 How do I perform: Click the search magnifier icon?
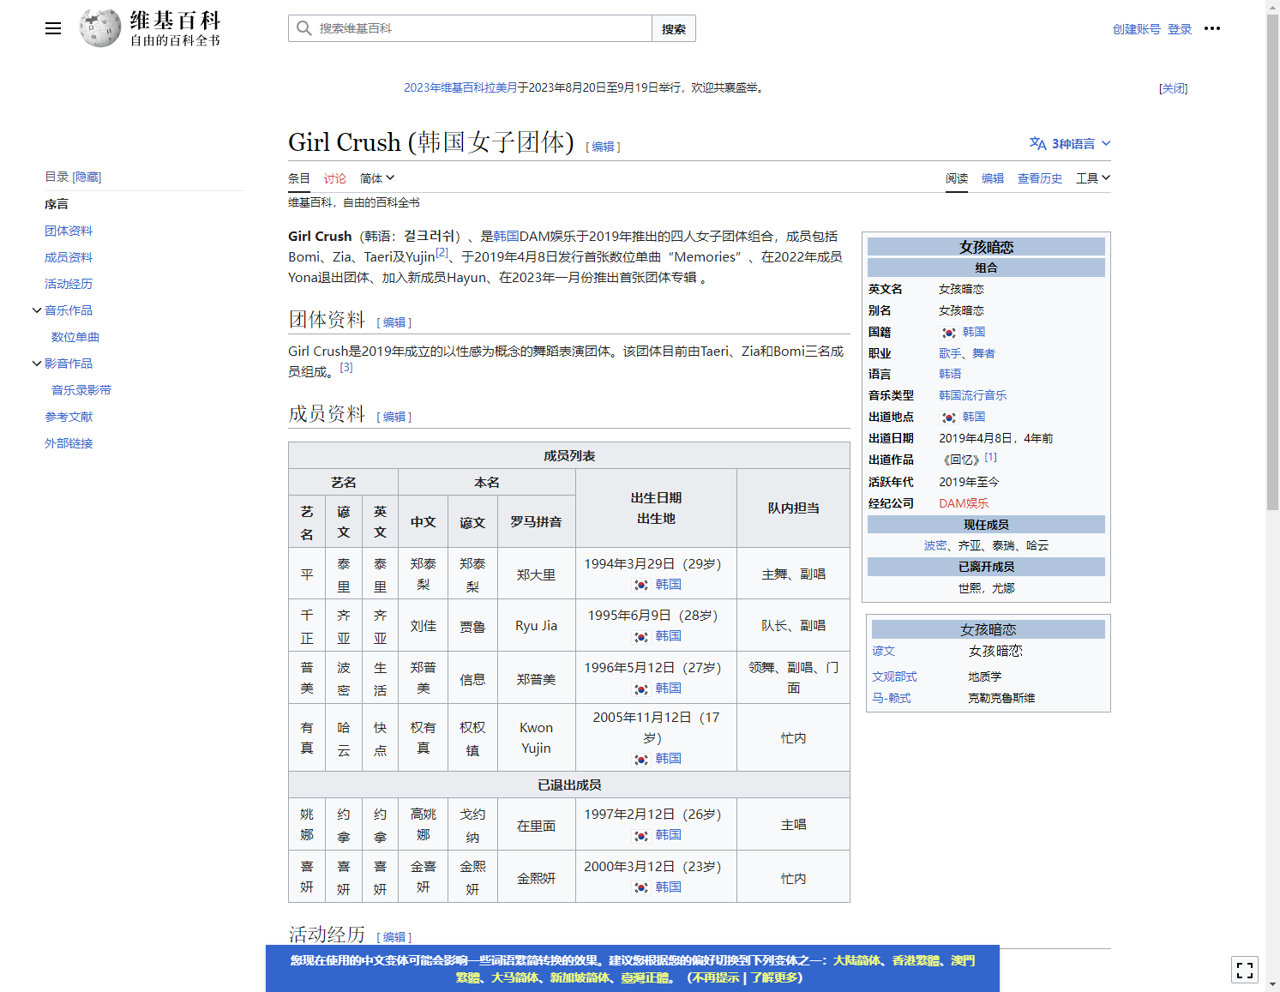click(x=303, y=28)
